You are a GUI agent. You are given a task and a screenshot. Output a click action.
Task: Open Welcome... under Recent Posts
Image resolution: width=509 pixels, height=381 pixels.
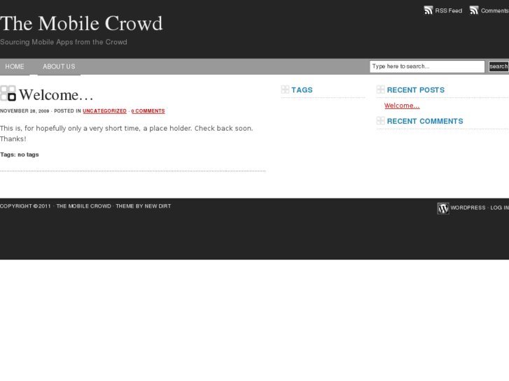402,106
